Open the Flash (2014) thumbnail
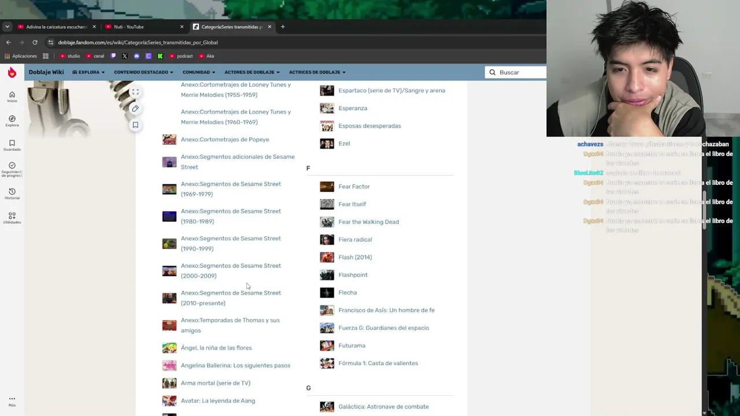 click(327, 257)
